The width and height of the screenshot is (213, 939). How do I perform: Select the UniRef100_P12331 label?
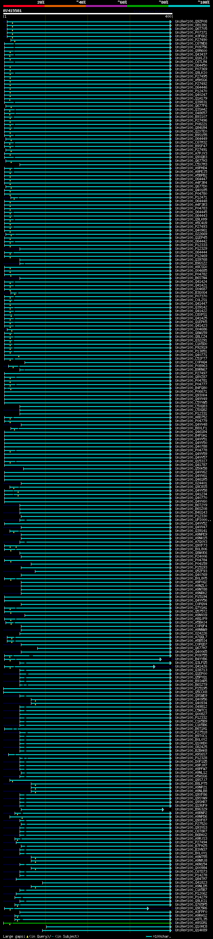191,413
